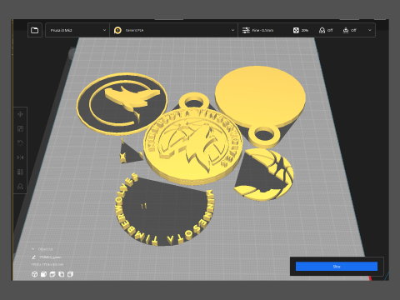This screenshot has height=300, width=400.
Task: Switch to left side view icon
Action: tap(62, 274)
